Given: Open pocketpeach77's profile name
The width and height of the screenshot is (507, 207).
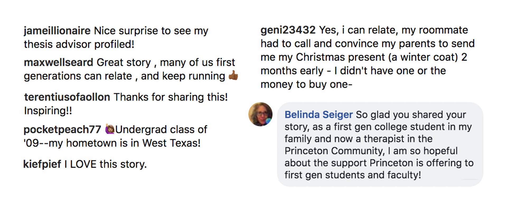Looking at the screenshot, I should [x=62, y=130].
